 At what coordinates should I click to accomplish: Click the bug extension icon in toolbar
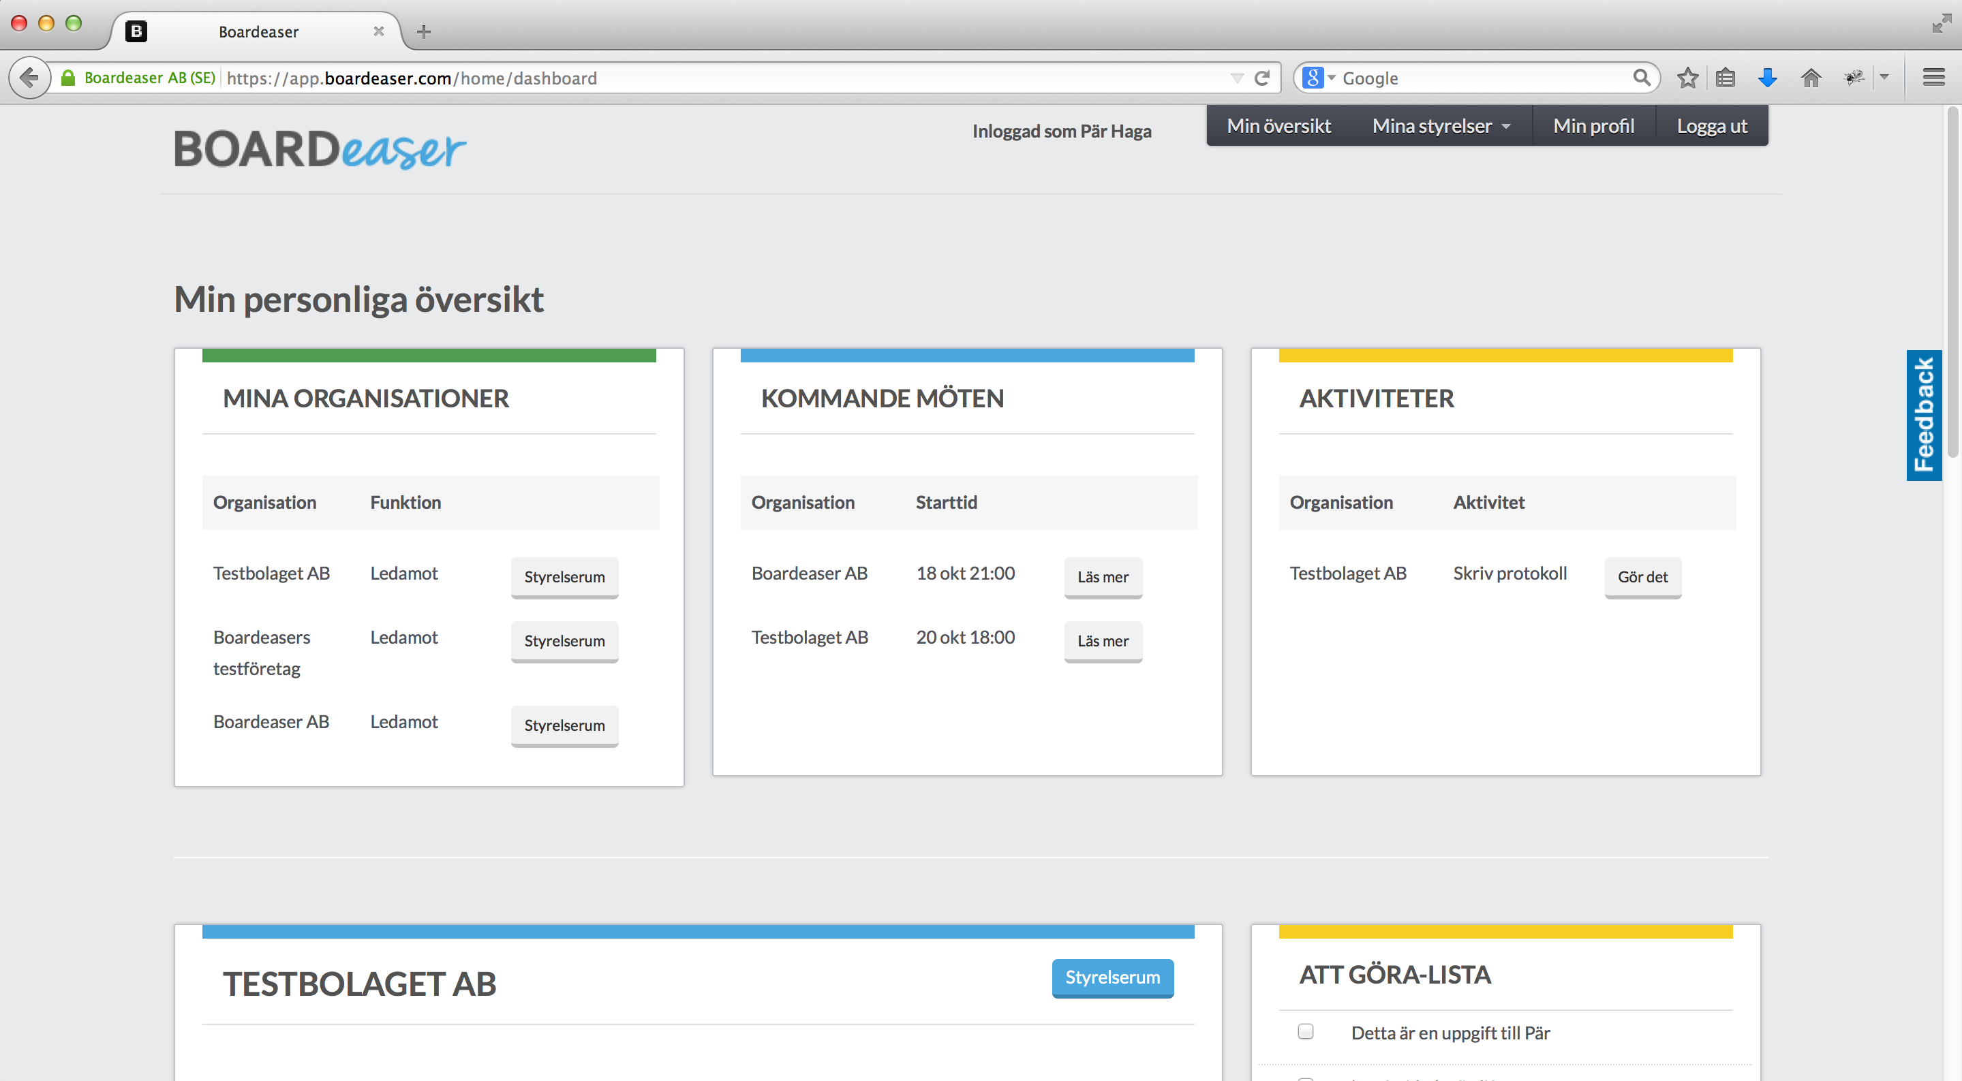point(1854,78)
